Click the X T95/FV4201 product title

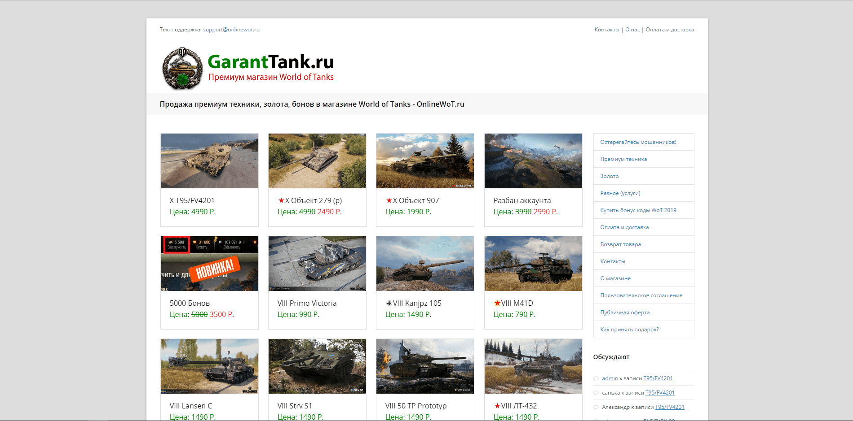(x=191, y=200)
